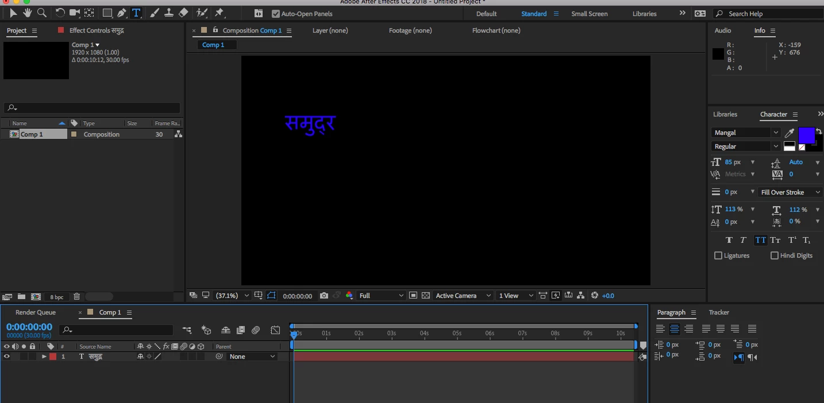The width and height of the screenshot is (824, 403).
Task: Select the Hand tool
Action: point(27,13)
